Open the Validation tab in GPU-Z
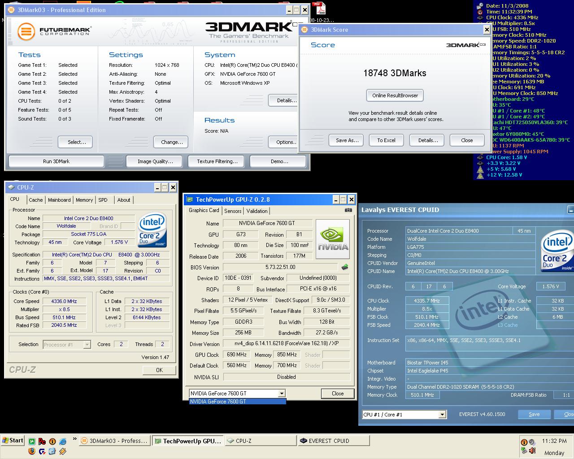Image resolution: width=574 pixels, height=459 pixels. 257,211
